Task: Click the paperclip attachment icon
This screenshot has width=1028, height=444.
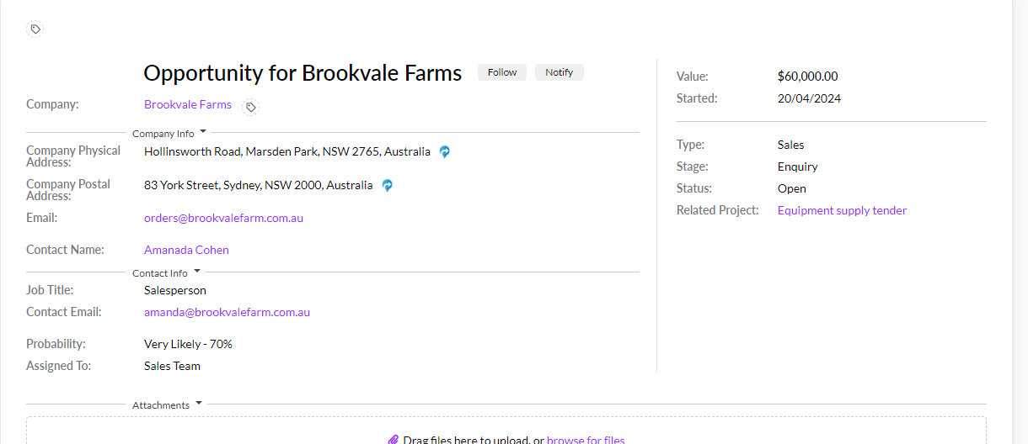Action: (393, 440)
